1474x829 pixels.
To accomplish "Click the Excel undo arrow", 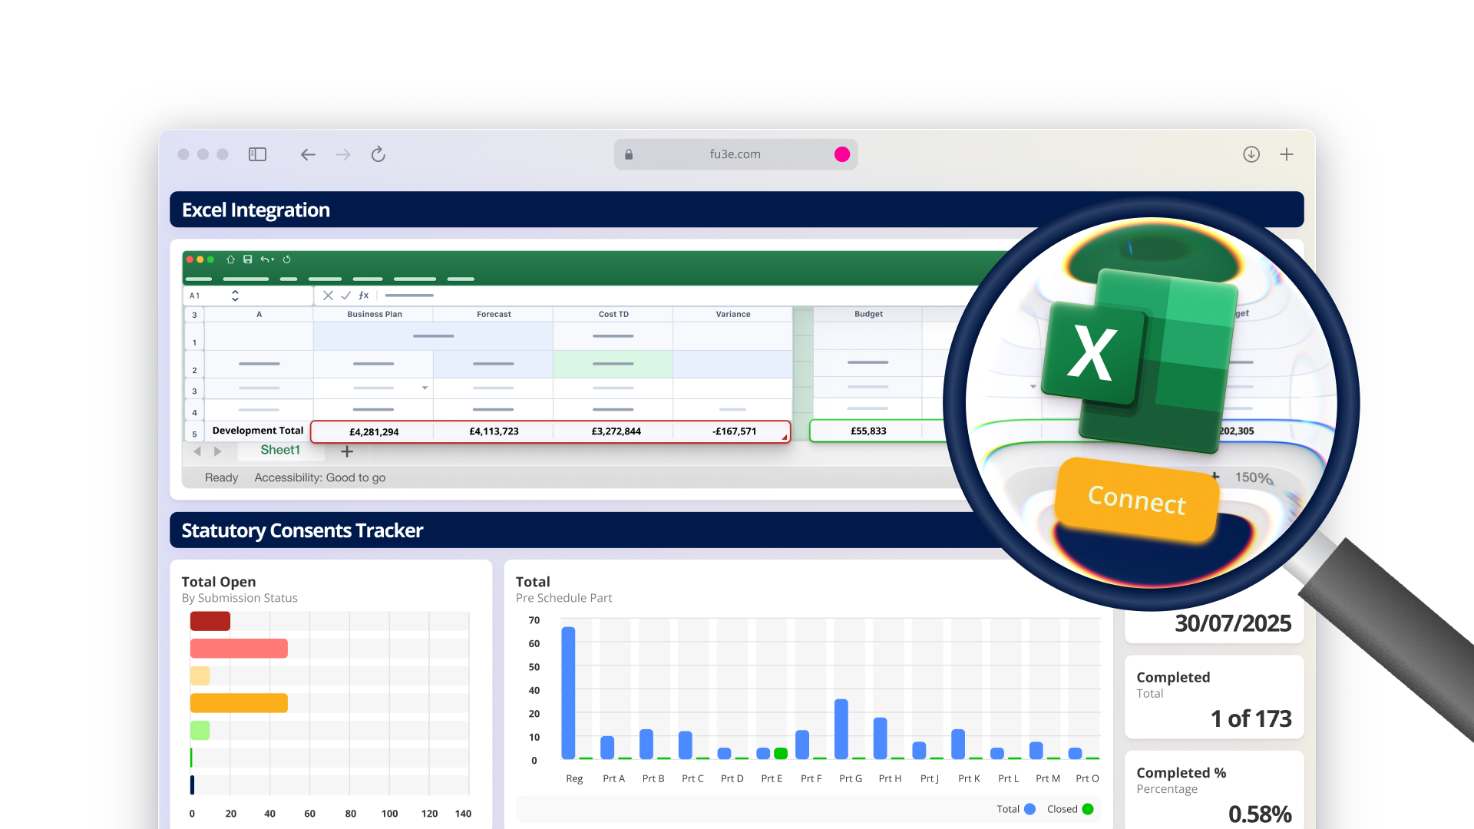I will [265, 259].
